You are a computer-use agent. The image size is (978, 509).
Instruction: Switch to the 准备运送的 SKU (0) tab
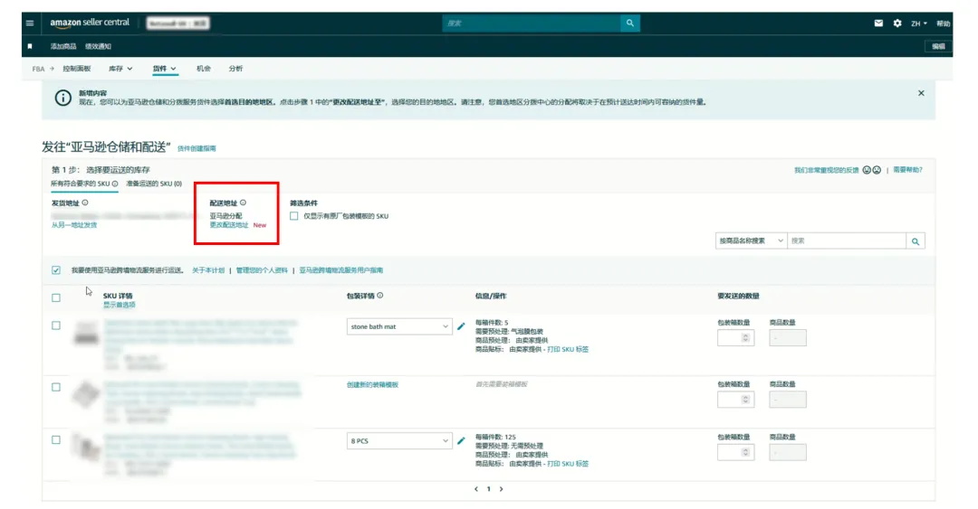(153, 184)
